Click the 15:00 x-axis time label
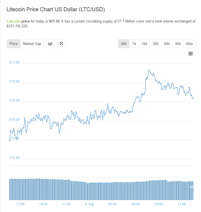Screen dimensions: 201x212 pyautogui.click(x=20, y=204)
